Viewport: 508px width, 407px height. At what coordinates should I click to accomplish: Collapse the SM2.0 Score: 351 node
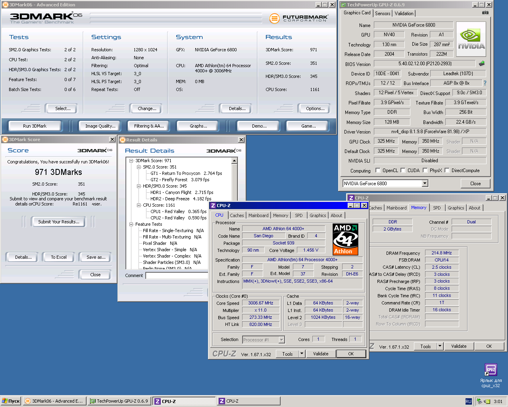[x=139, y=167]
